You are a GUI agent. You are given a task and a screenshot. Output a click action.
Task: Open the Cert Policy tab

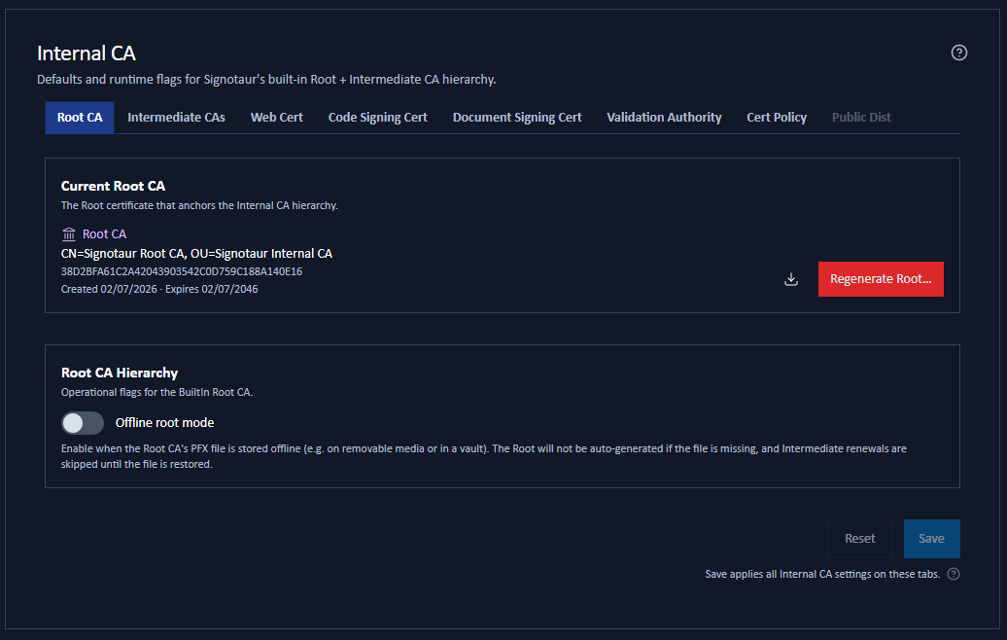pyautogui.click(x=777, y=118)
